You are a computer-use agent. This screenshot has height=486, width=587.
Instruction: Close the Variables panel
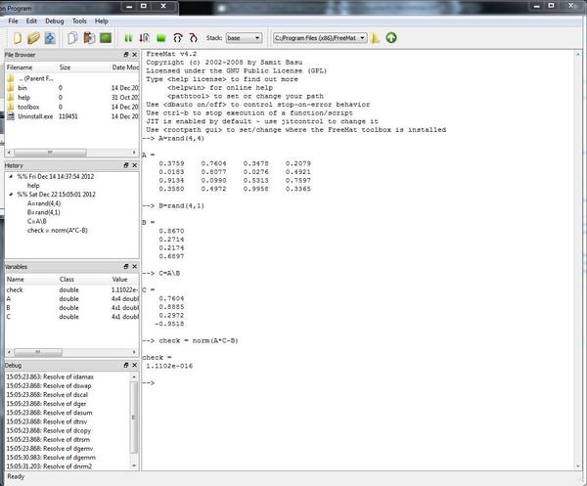[135, 266]
